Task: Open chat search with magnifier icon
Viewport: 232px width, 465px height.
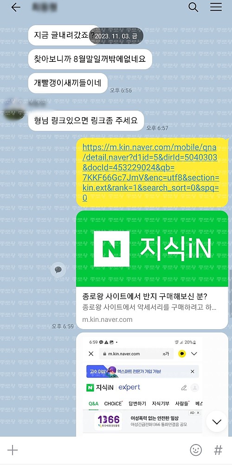Action: [193, 7]
